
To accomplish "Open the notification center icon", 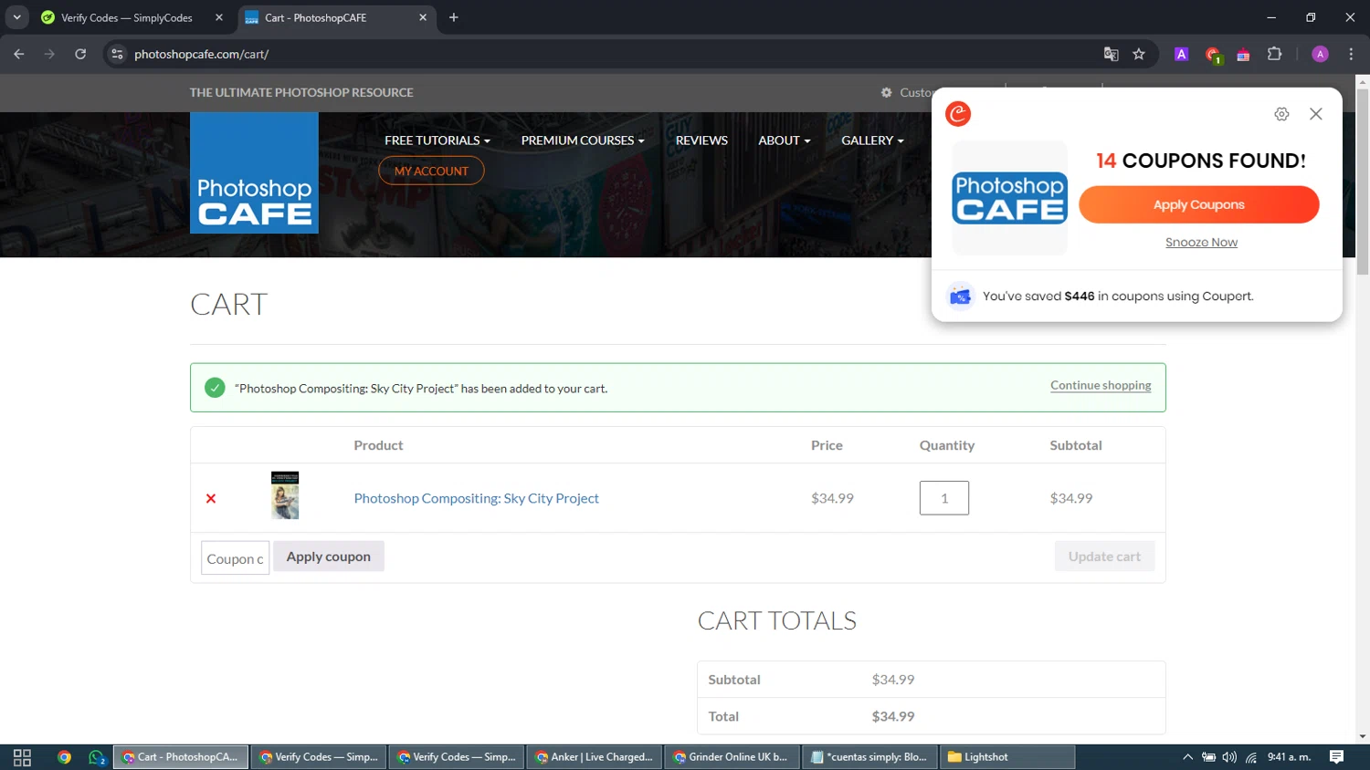I will [1336, 757].
